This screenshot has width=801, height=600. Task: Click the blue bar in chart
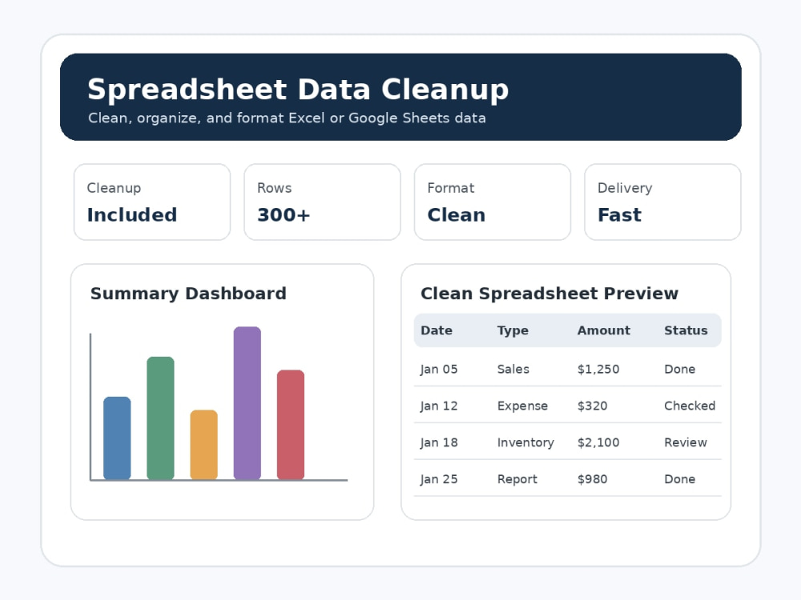[x=117, y=438]
